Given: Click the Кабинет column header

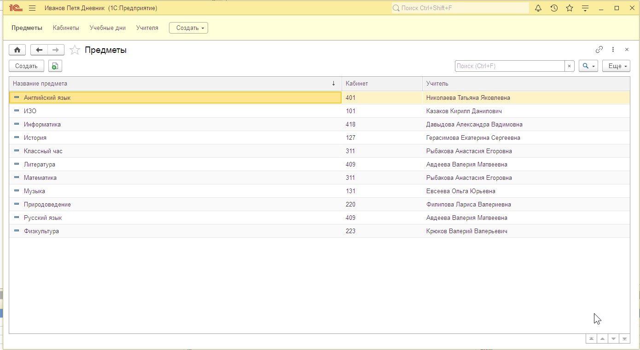Looking at the screenshot, I should pos(382,84).
